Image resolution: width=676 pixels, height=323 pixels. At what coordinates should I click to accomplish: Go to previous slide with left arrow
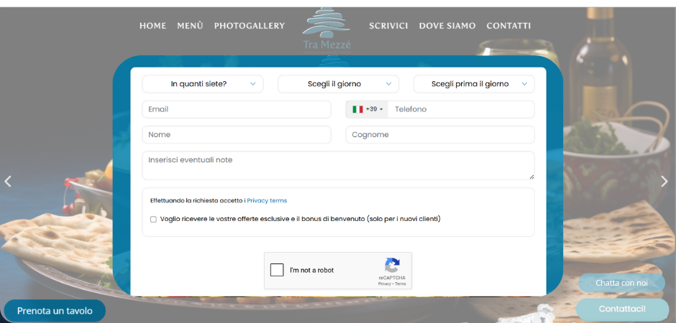(x=8, y=181)
